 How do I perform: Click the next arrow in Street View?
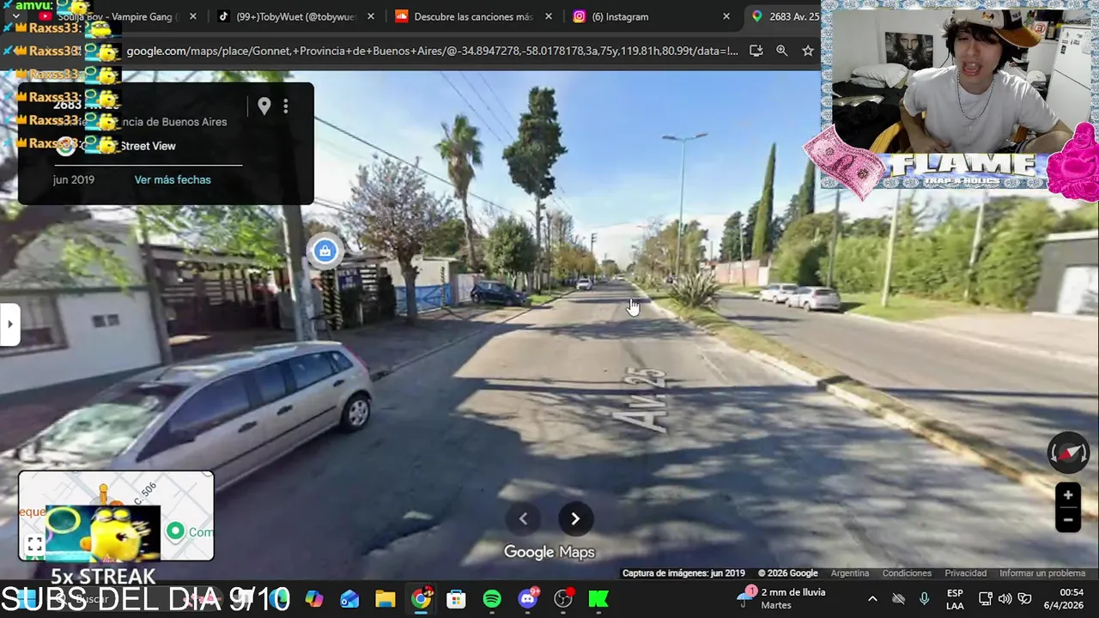coord(575,518)
